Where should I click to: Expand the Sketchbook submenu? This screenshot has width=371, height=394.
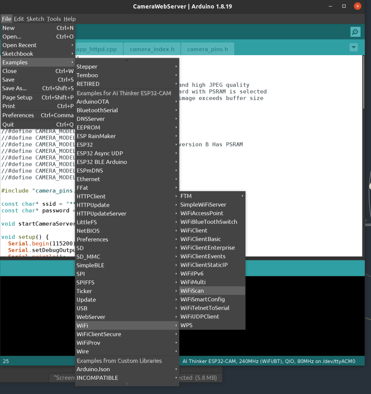pos(38,54)
